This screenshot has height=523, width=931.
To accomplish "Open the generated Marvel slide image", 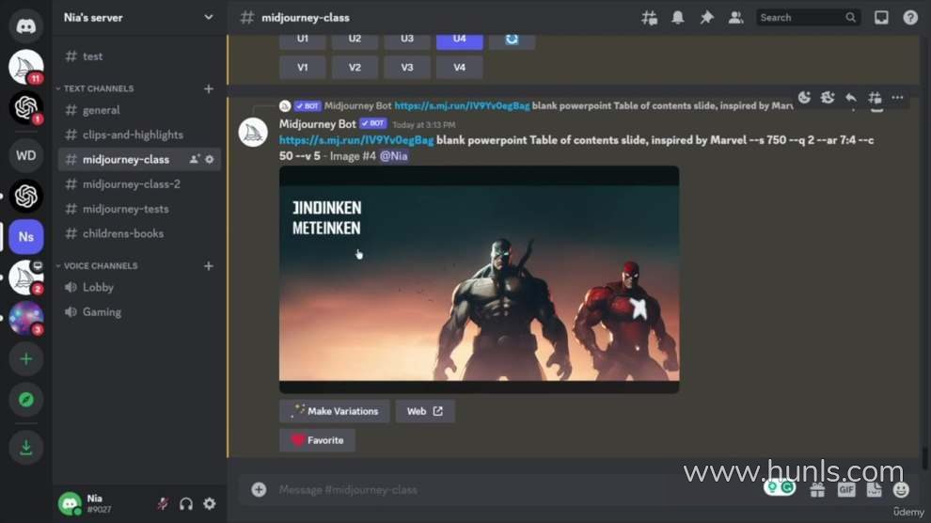I will coord(480,279).
